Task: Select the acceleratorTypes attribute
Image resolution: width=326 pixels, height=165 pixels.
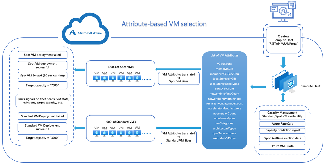Action: tap(225, 118)
